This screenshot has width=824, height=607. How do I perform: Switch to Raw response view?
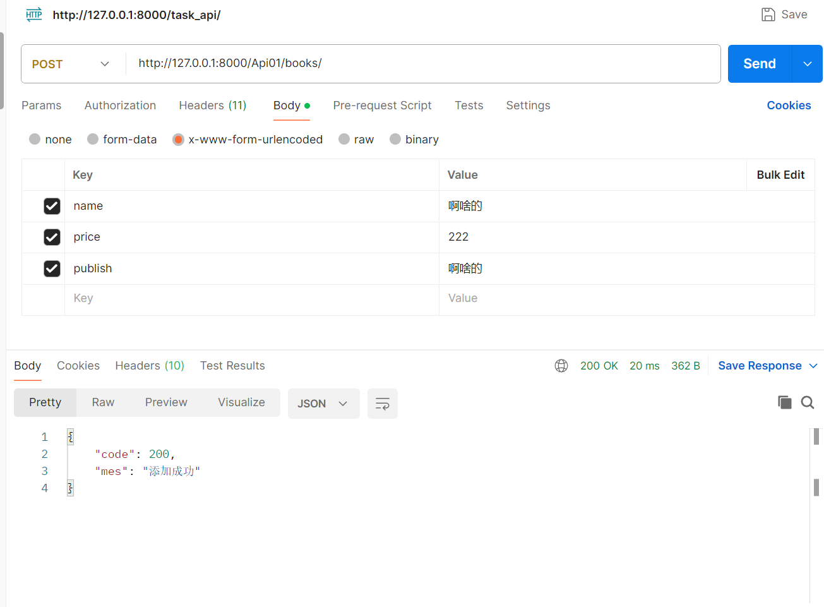(103, 402)
